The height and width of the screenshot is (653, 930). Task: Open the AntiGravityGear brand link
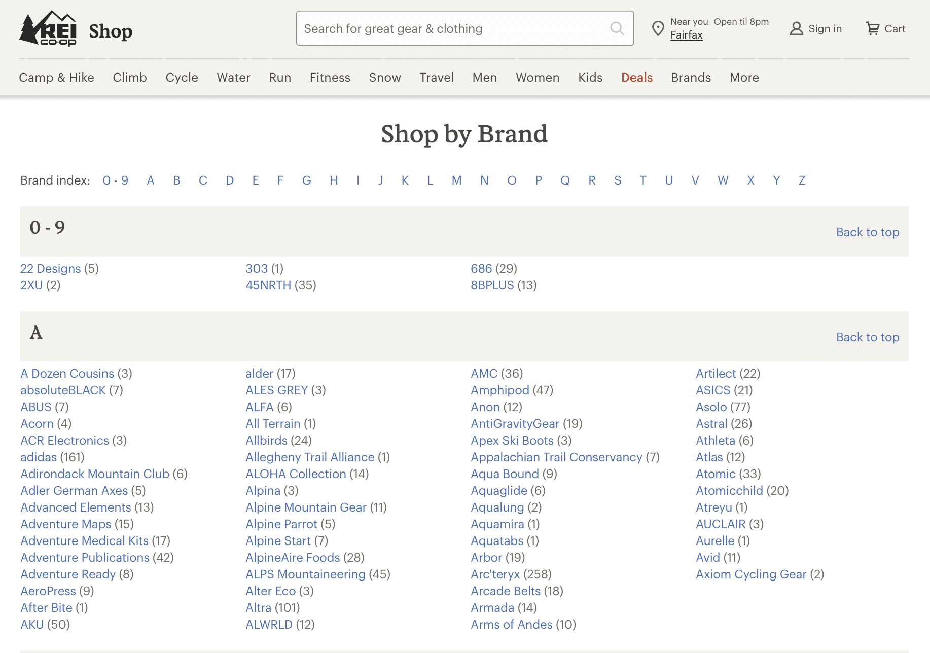pos(515,423)
